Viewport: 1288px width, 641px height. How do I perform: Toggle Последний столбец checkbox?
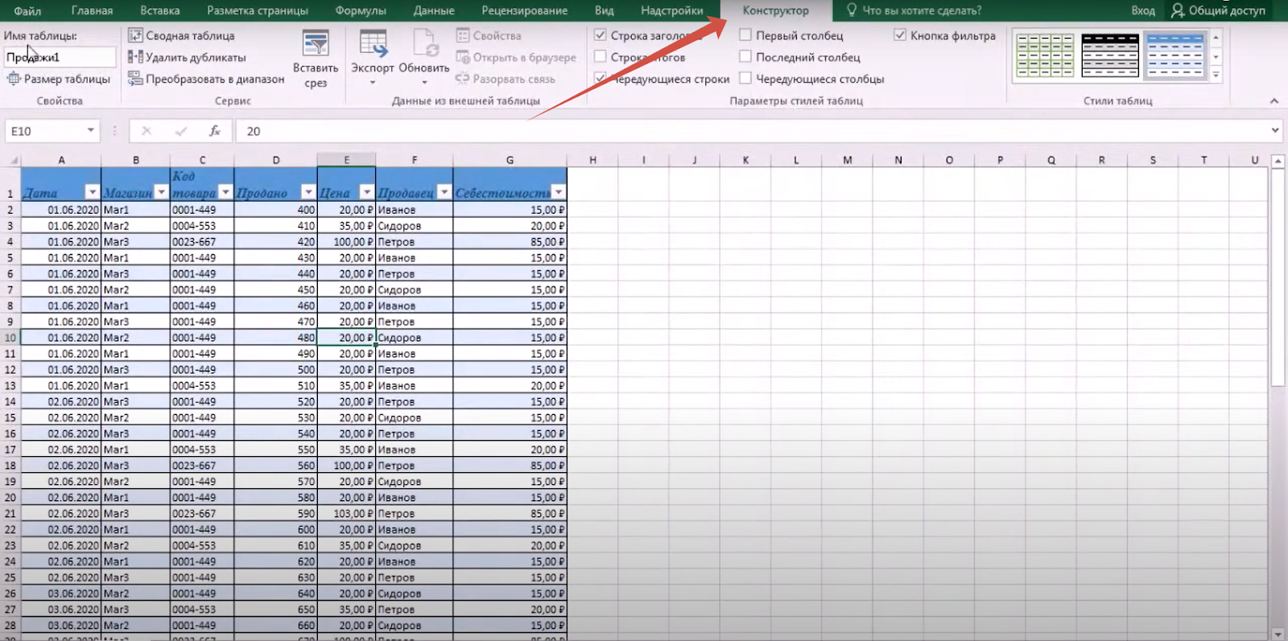point(745,57)
